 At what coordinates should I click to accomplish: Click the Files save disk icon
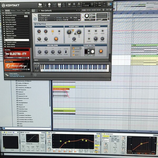[x=70, y=5]
